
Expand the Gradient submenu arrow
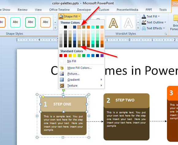pyautogui.click(x=101, y=80)
